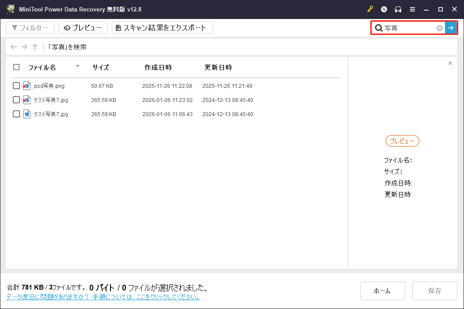This screenshot has height=309, width=464.
Task: Click プレビュー in the preview panel
Action: (402, 141)
